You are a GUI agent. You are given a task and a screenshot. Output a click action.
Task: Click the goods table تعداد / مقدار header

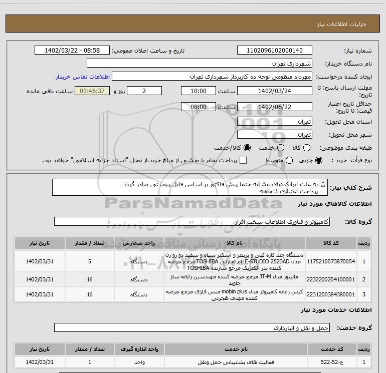pyautogui.click(x=90, y=243)
